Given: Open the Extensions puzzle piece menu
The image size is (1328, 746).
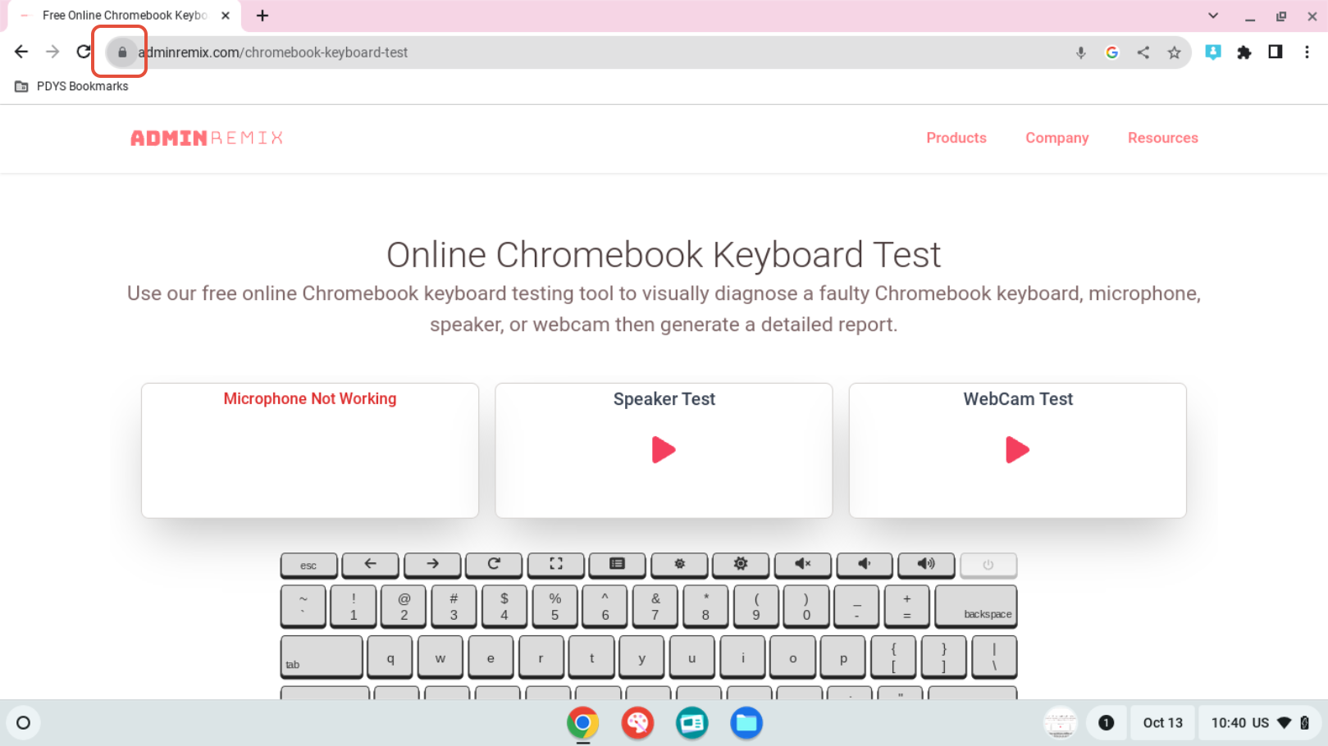Looking at the screenshot, I should (x=1244, y=52).
